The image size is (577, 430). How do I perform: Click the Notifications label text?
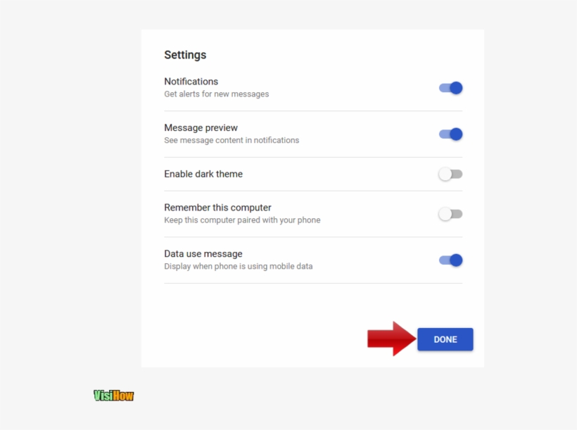191,81
